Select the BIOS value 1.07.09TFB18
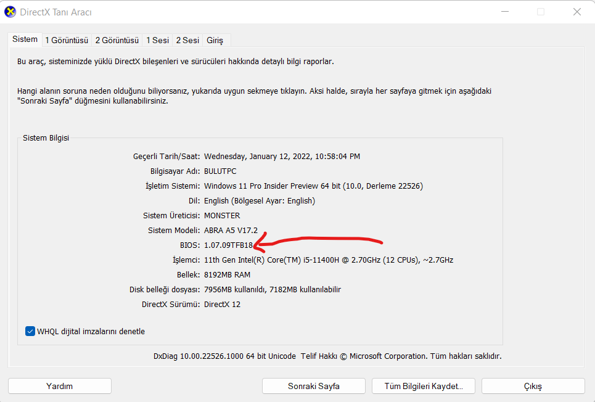The width and height of the screenshot is (595, 402). [228, 245]
